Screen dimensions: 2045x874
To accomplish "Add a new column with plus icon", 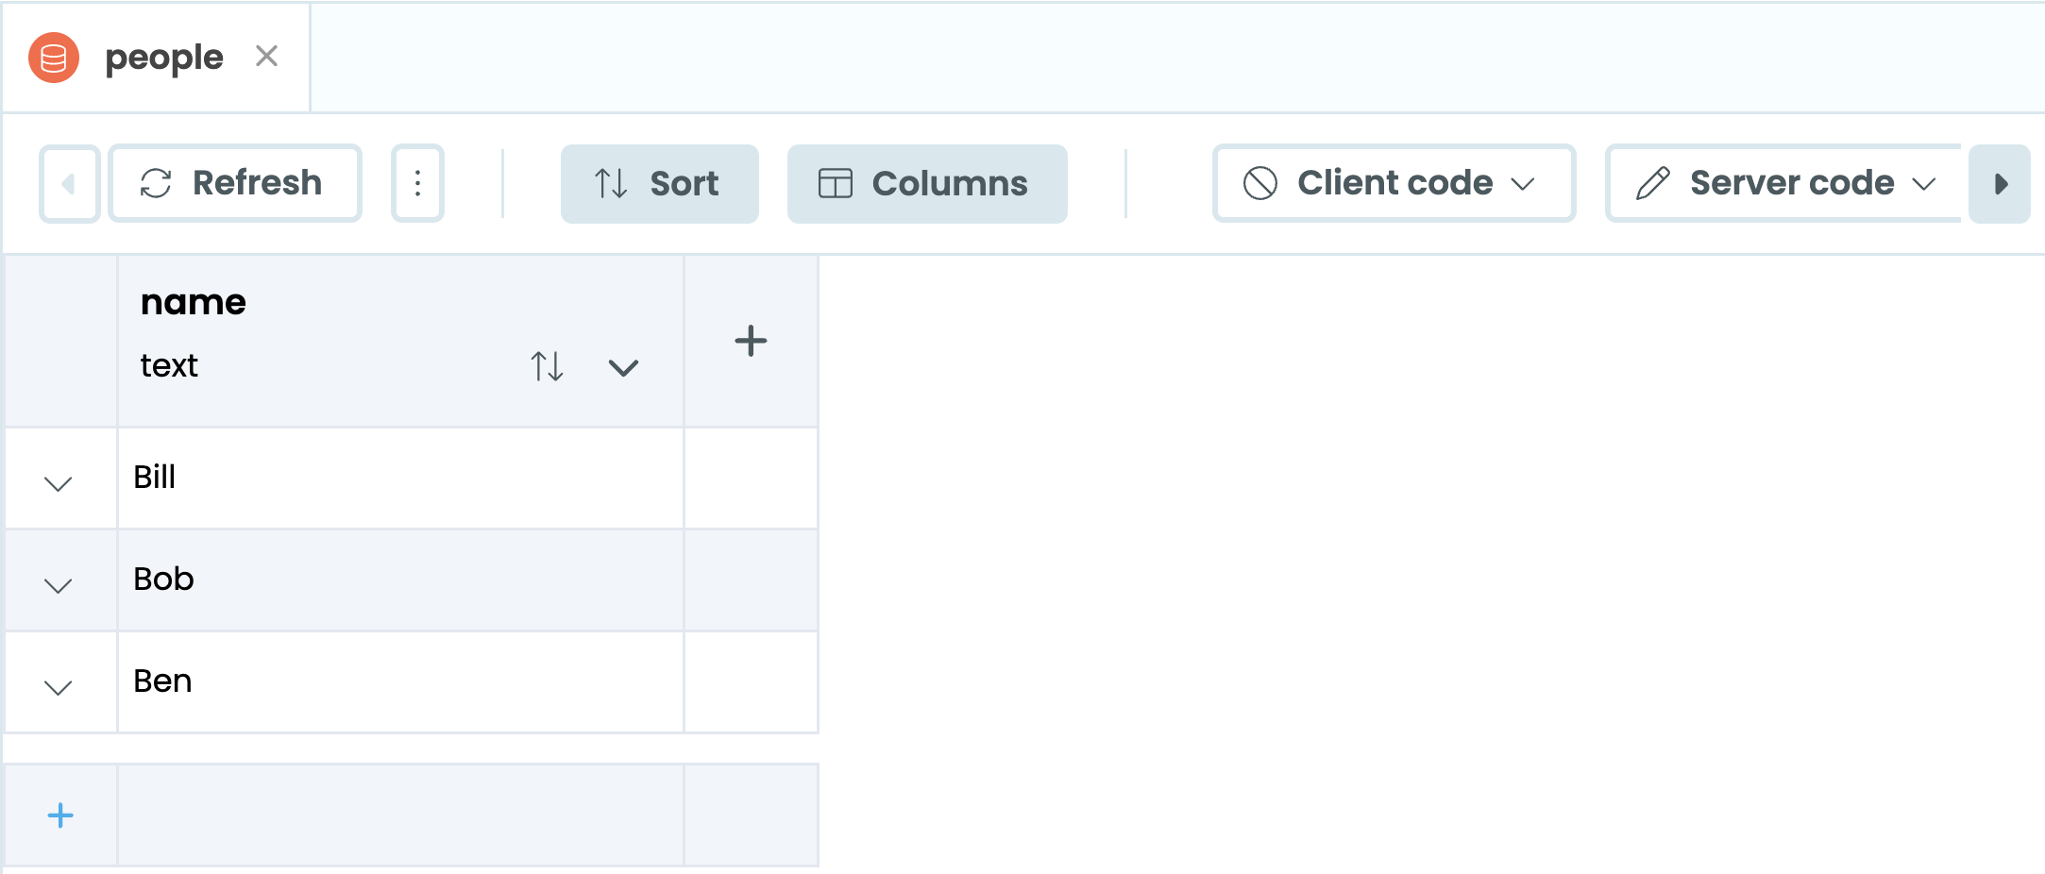I will (x=751, y=341).
